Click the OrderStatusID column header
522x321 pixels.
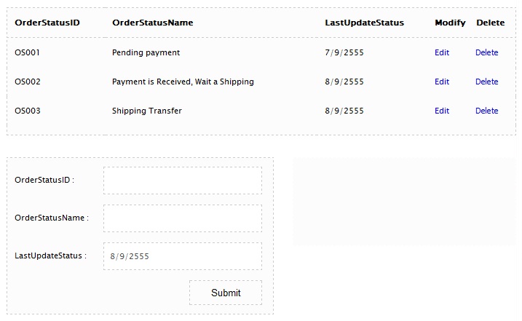click(x=47, y=23)
